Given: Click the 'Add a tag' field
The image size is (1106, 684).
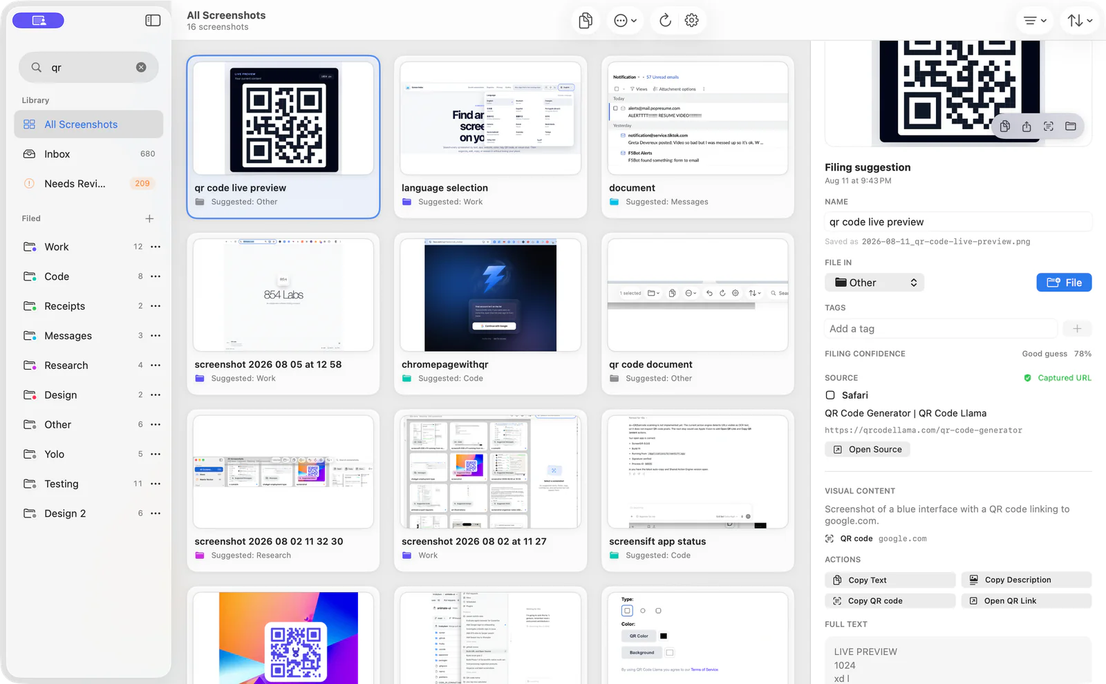Looking at the screenshot, I should click(941, 329).
